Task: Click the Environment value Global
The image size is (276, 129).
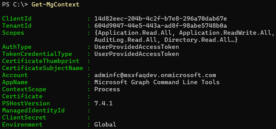Action: click(105, 124)
